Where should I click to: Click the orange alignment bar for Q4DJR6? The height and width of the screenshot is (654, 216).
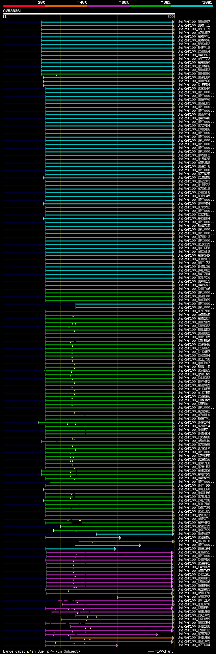(122, 637)
